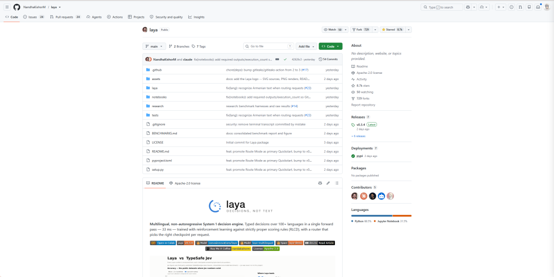Fork the repository with Fork button
The height and width of the screenshot is (277, 554).
click(361, 30)
